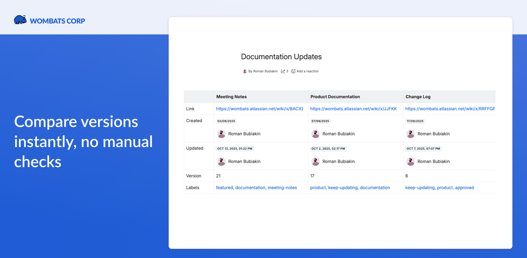Screen dimensions: 527x258
Task: Click the author avatar beside By Roman Bubiakin
Action: [245, 71]
